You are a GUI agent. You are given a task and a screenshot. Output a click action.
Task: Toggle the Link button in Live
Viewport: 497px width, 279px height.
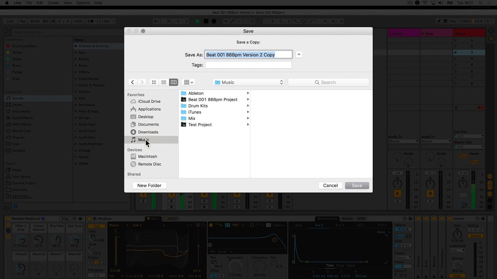click(10, 21)
